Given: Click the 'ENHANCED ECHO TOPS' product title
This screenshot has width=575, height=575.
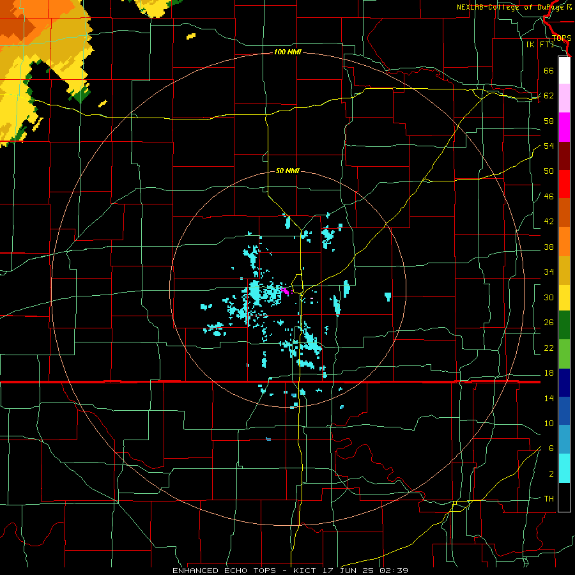Looking at the screenshot, I should [224, 571].
